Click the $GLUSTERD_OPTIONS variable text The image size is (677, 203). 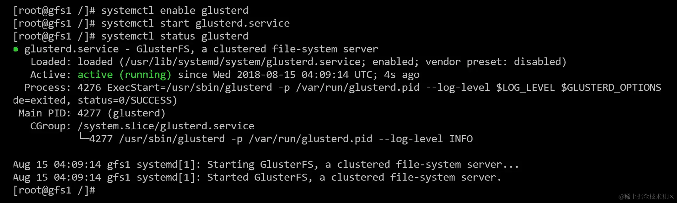611,88
